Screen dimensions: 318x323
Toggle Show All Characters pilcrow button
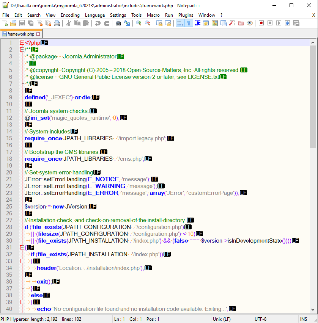[189, 23]
